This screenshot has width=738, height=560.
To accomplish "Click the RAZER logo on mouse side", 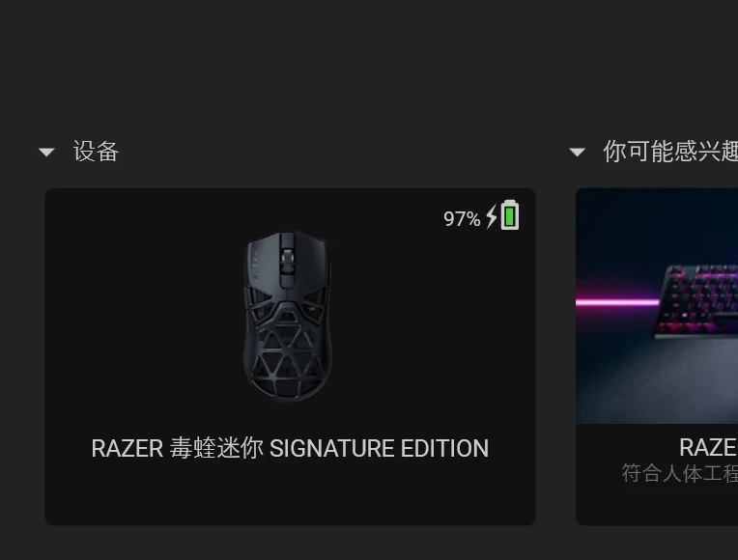I will [x=256, y=266].
